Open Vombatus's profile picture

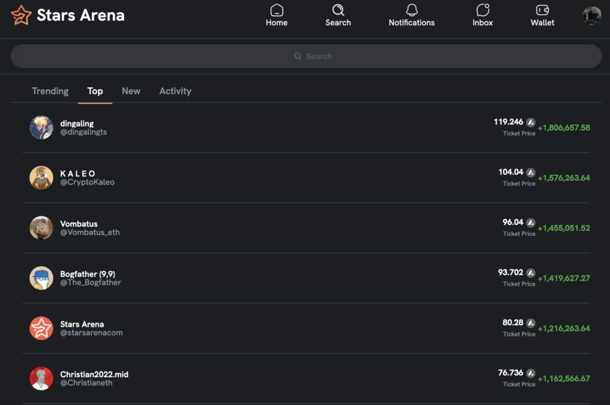41,228
